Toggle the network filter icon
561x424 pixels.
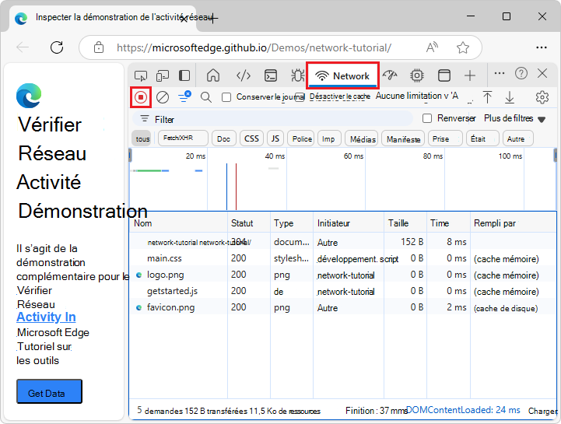(x=184, y=96)
